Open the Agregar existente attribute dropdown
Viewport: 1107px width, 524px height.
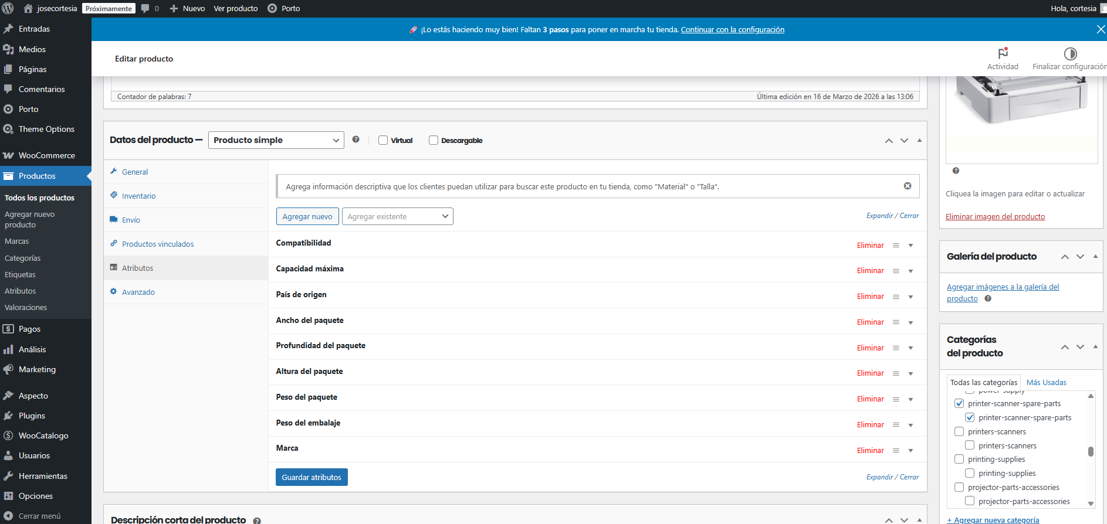397,216
